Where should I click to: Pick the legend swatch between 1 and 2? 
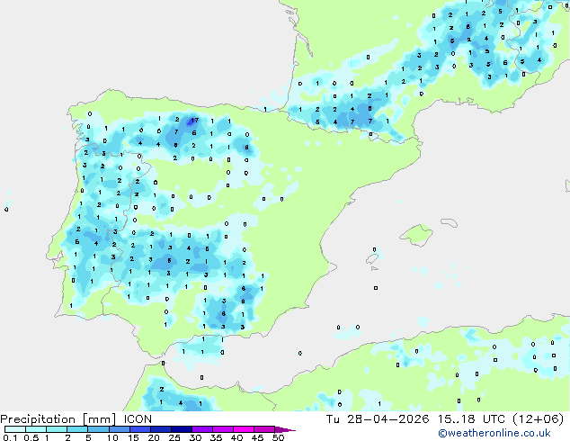[x=57, y=429]
